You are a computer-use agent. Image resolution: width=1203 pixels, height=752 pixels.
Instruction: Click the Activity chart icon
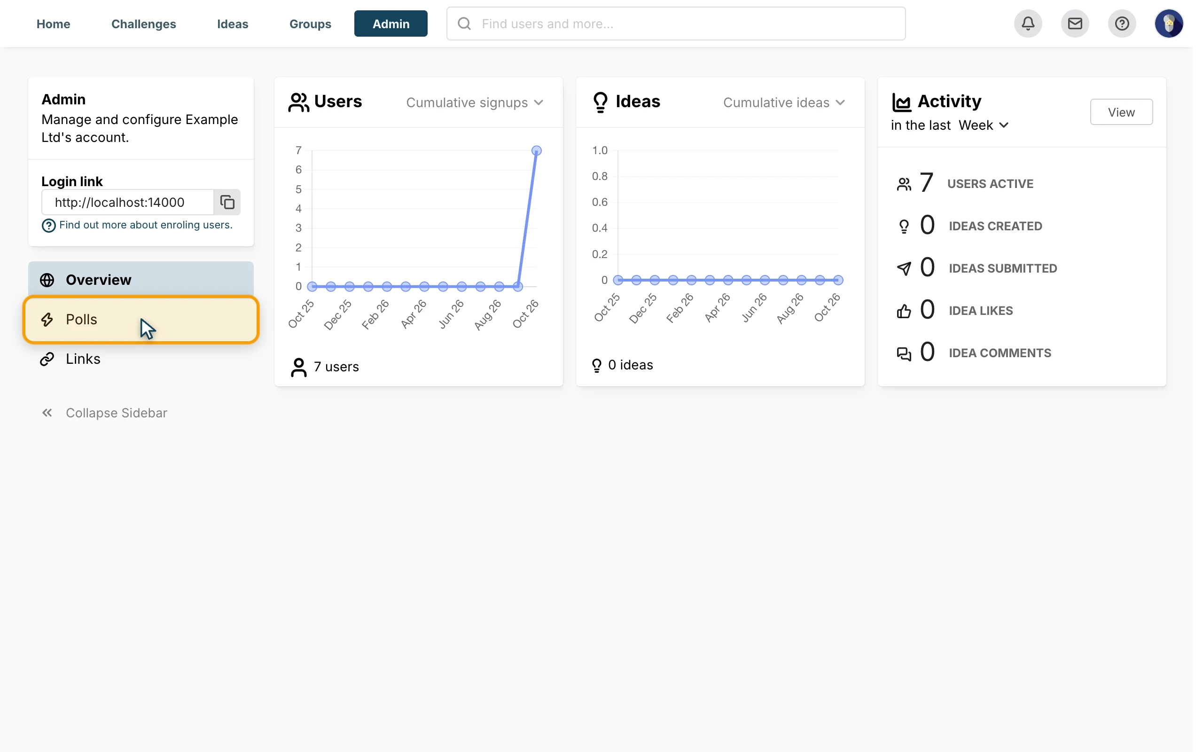point(901,102)
